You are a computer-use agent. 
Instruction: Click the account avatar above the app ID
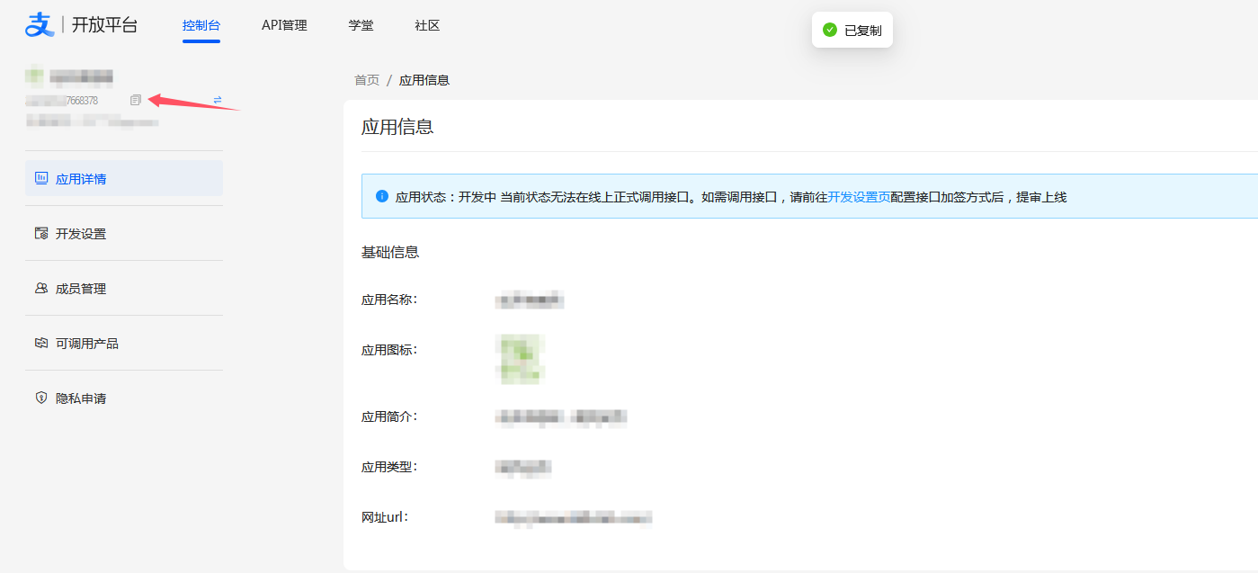(35, 76)
